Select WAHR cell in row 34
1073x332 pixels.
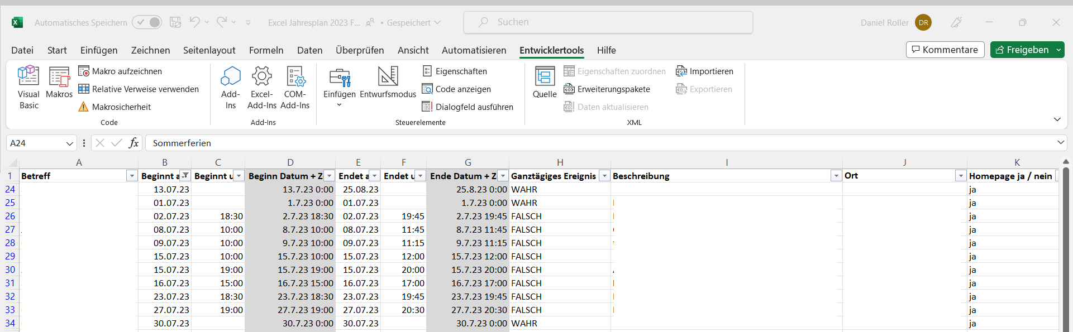click(x=560, y=323)
